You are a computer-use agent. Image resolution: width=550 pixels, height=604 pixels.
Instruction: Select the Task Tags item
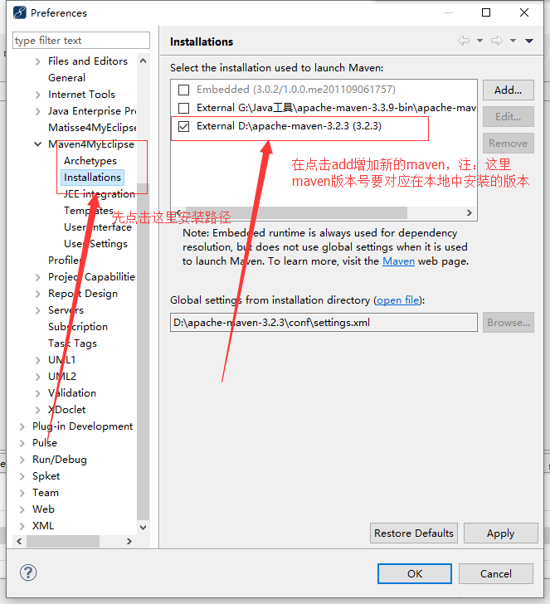click(x=72, y=343)
